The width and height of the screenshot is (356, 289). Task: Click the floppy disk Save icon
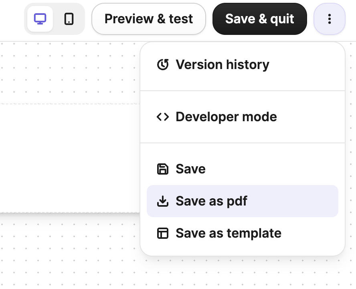click(162, 169)
